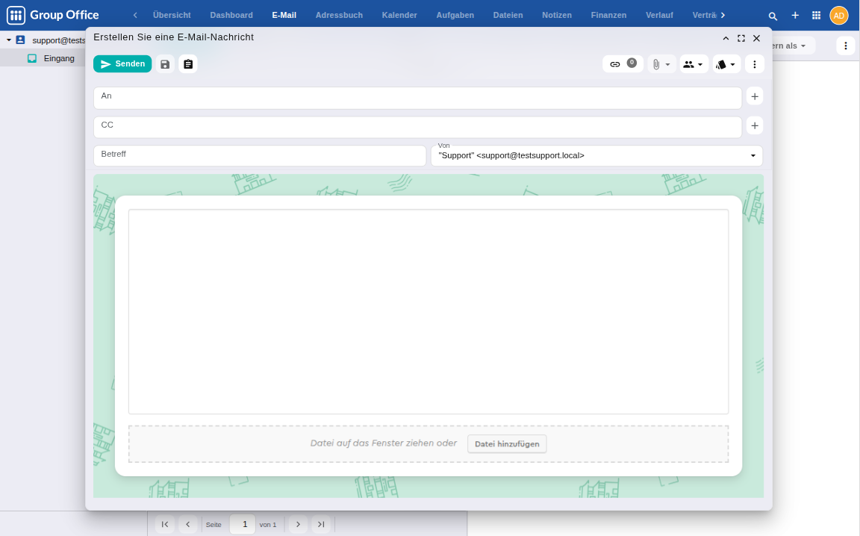
Task: Go to next page in pager
Action: pos(298,525)
